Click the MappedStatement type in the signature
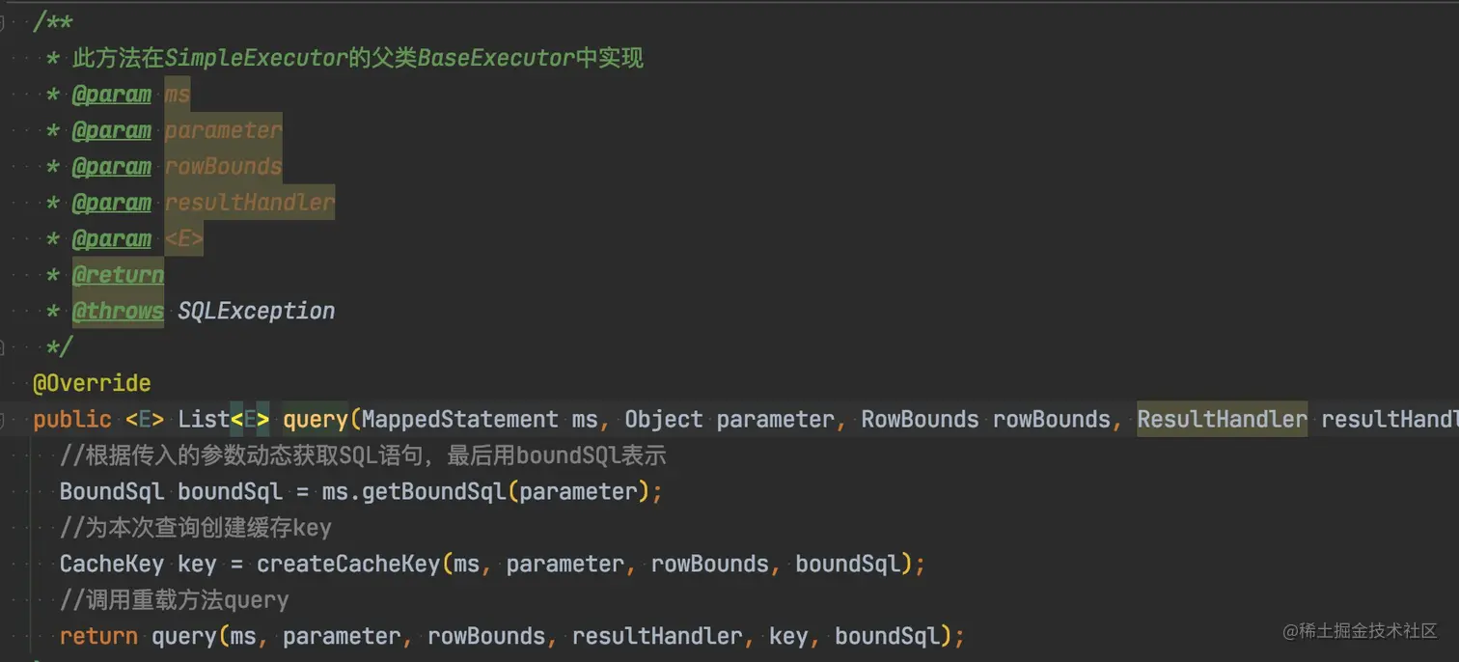 [459, 420]
